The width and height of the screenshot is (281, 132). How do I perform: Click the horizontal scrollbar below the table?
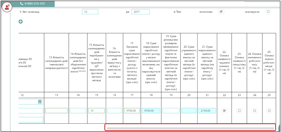coord(191,128)
